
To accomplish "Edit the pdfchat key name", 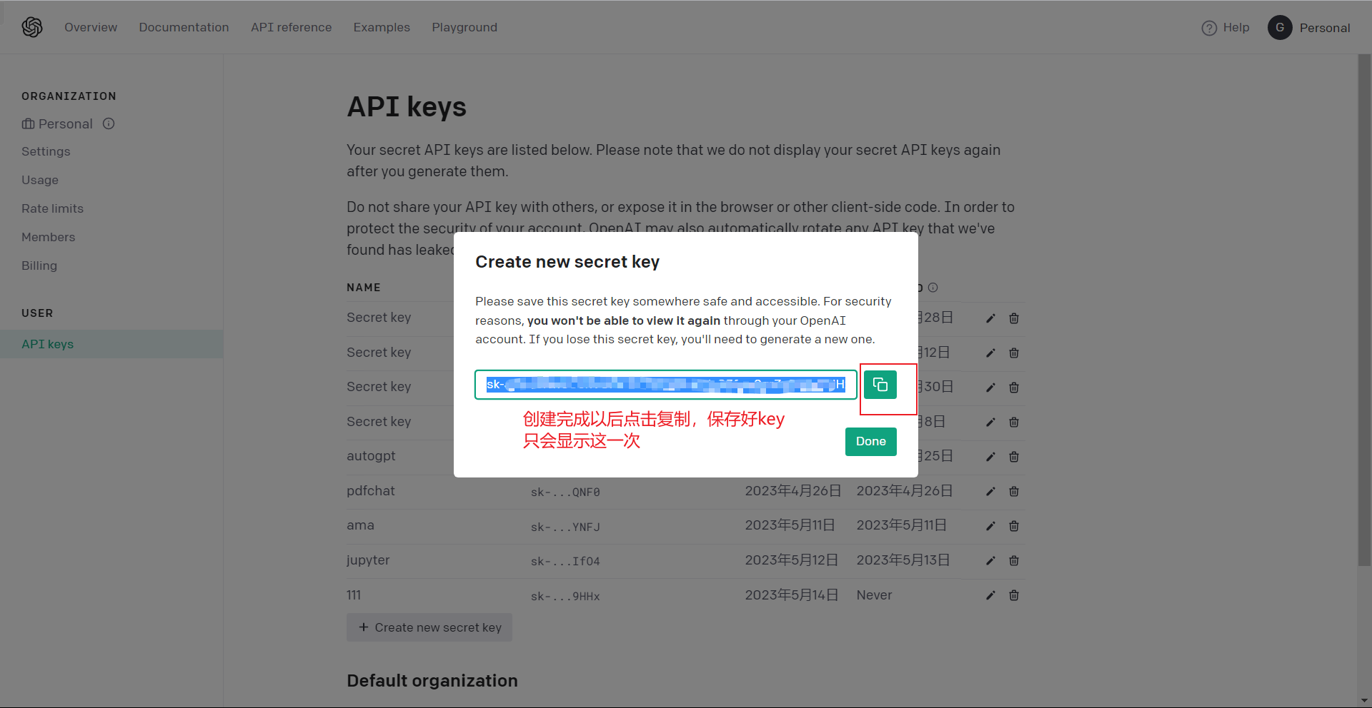I will coord(990,492).
